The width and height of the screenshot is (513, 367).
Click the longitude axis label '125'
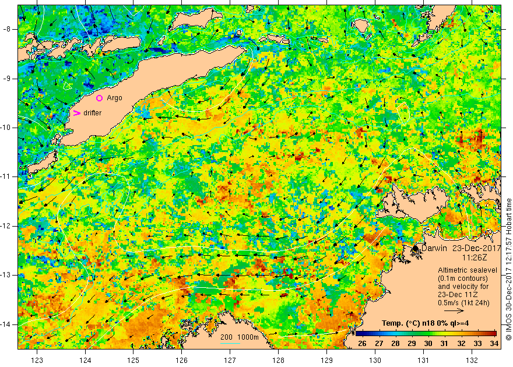pyautogui.click(x=133, y=360)
